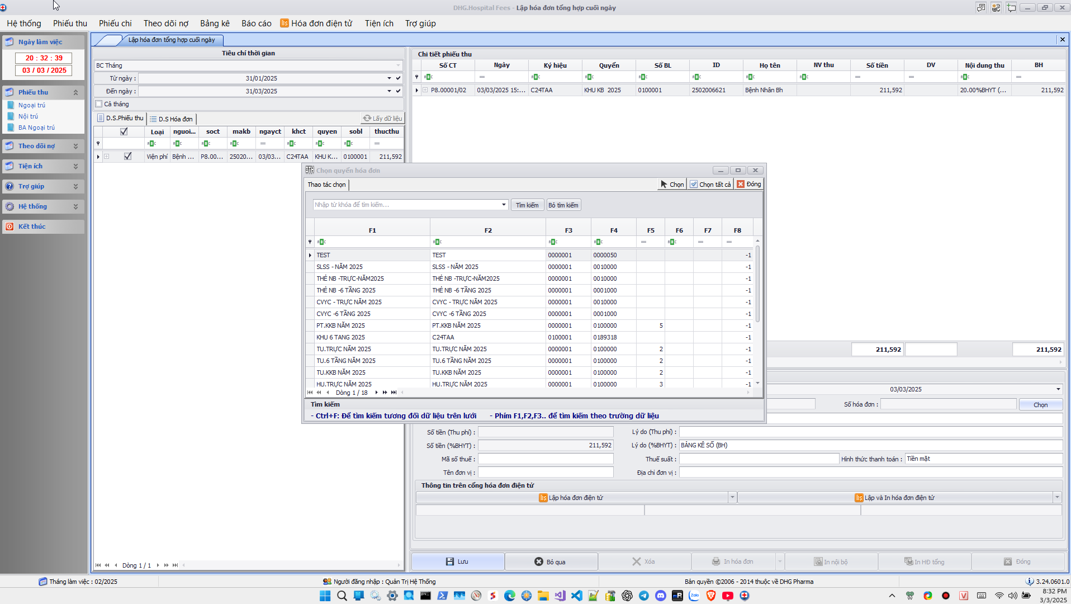Go to last record in Chọn quyển hóa đơn pager

click(394, 393)
